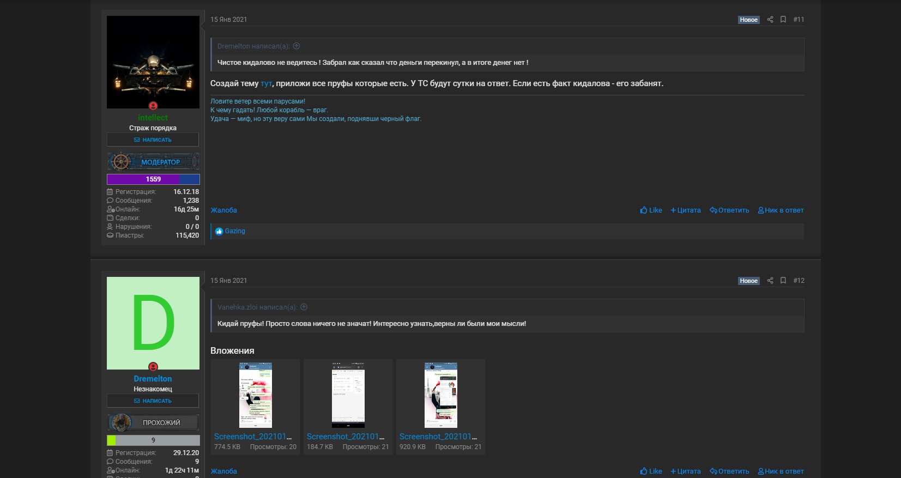Bookmark post #12

click(x=783, y=281)
